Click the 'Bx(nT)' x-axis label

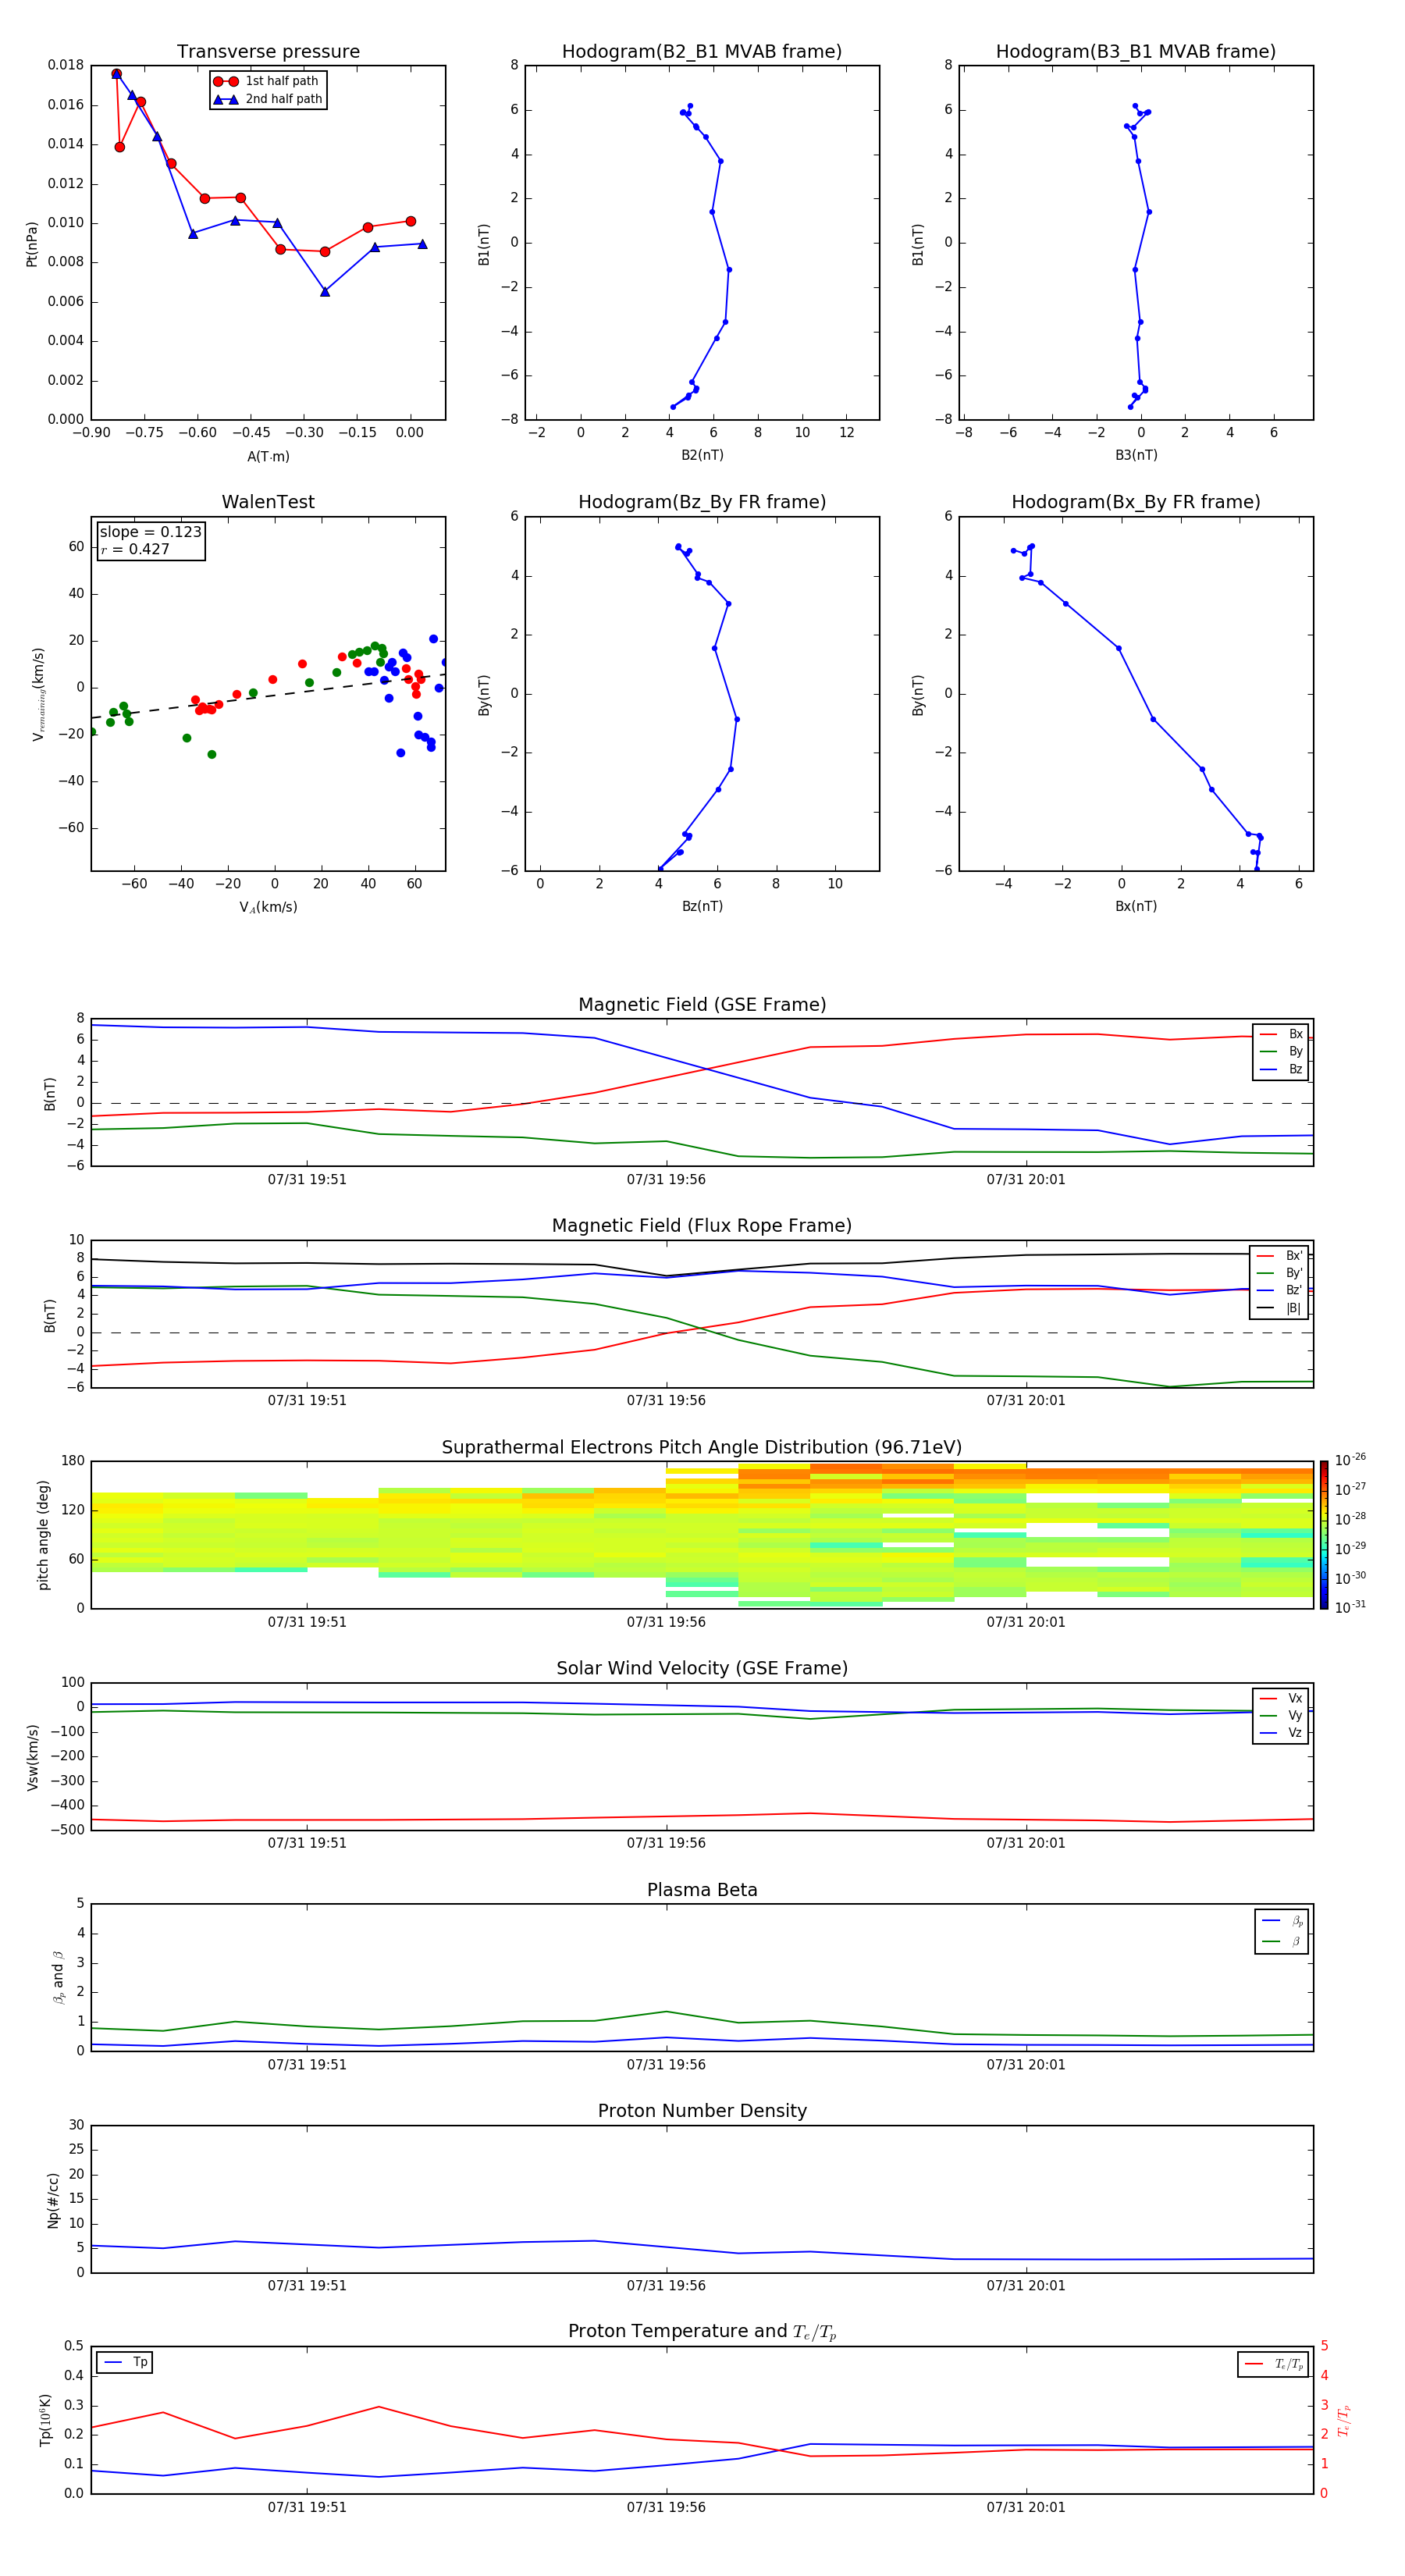point(1136,906)
